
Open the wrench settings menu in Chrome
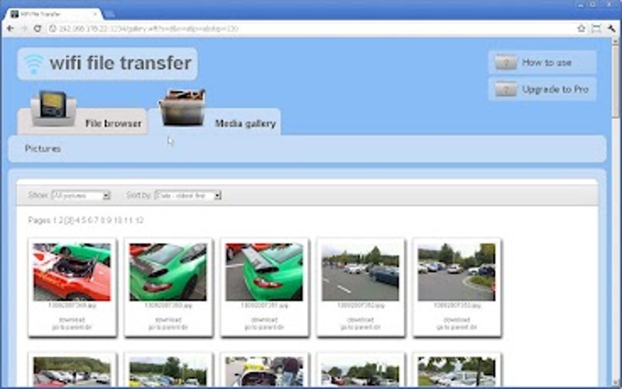pyautogui.click(x=611, y=28)
